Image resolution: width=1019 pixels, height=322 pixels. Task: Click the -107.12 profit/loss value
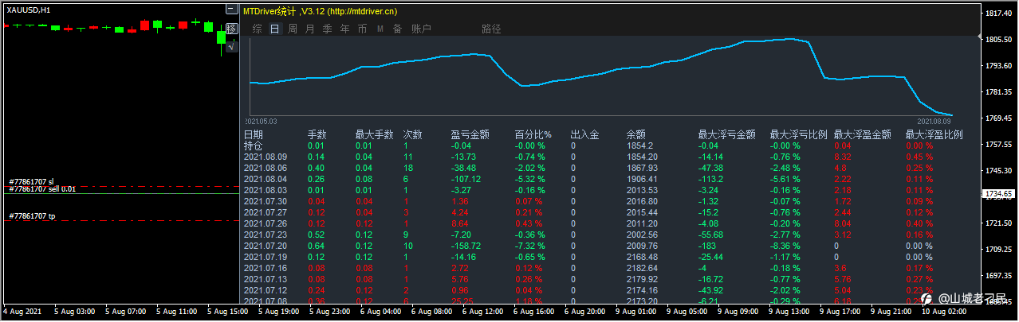click(x=465, y=179)
